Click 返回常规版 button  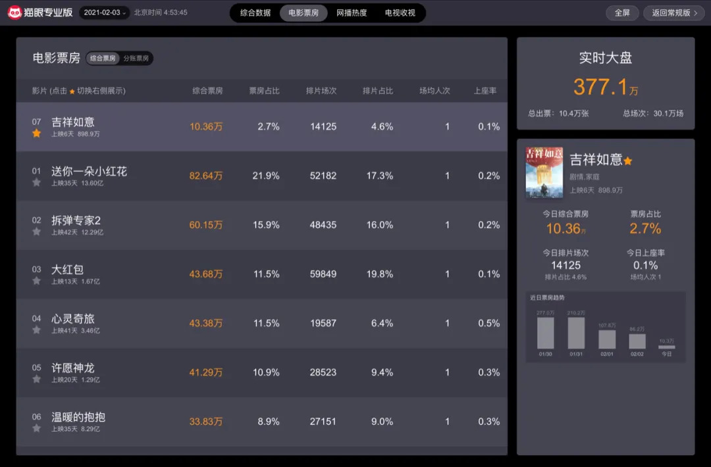[674, 12]
